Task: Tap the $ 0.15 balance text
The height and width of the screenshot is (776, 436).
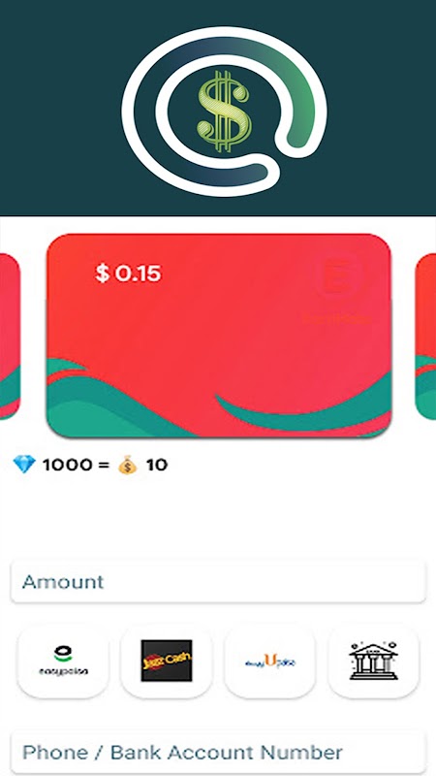Action: point(128,274)
